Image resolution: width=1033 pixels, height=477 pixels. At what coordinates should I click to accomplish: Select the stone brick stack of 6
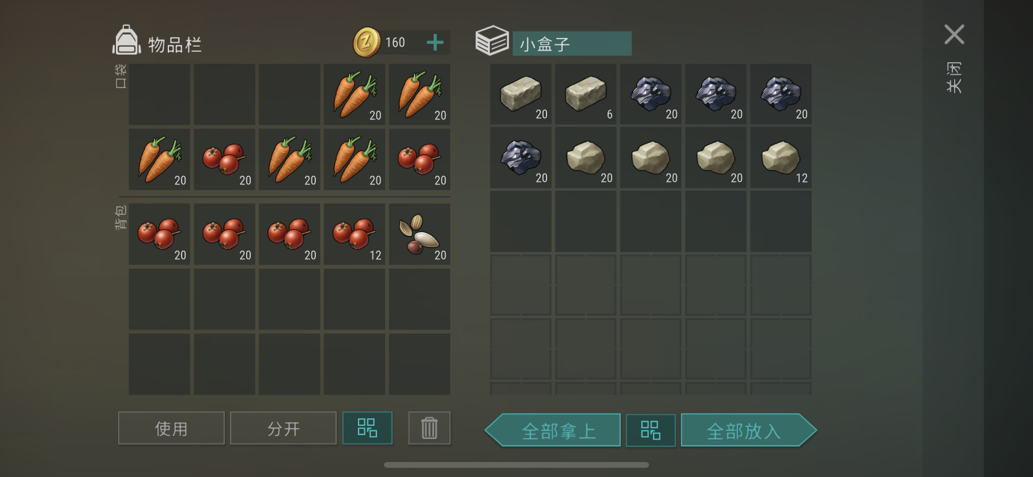586,94
